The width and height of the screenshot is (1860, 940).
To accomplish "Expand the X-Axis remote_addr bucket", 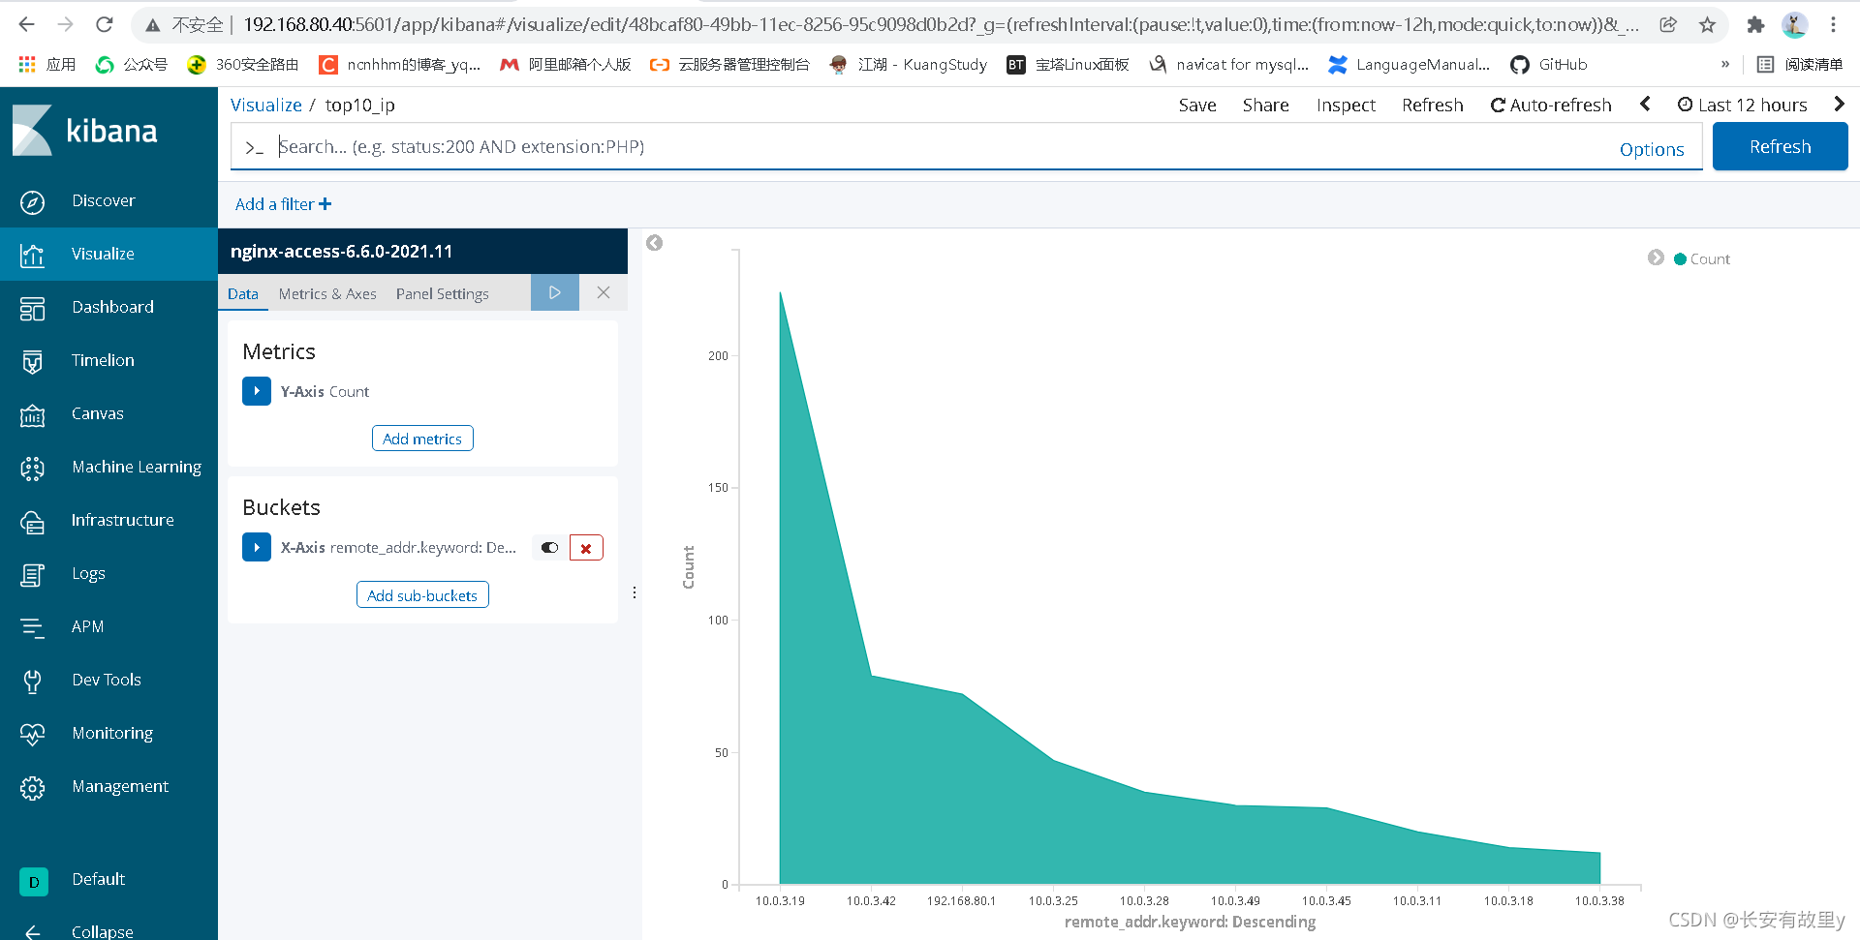I will click(x=257, y=547).
